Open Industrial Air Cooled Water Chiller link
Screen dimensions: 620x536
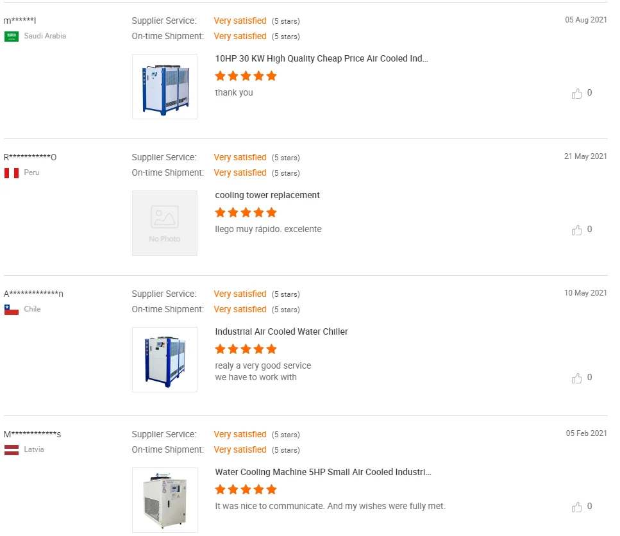(281, 331)
